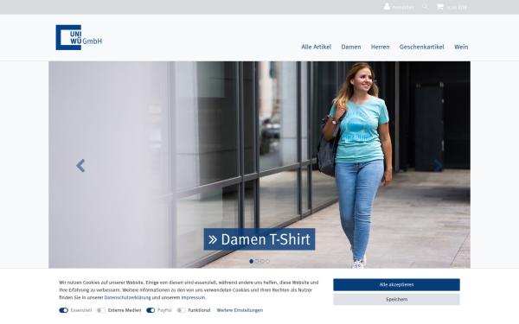The height and width of the screenshot is (324, 519).
Task: Disable the PayPal cookie switch
Action: (x=151, y=310)
